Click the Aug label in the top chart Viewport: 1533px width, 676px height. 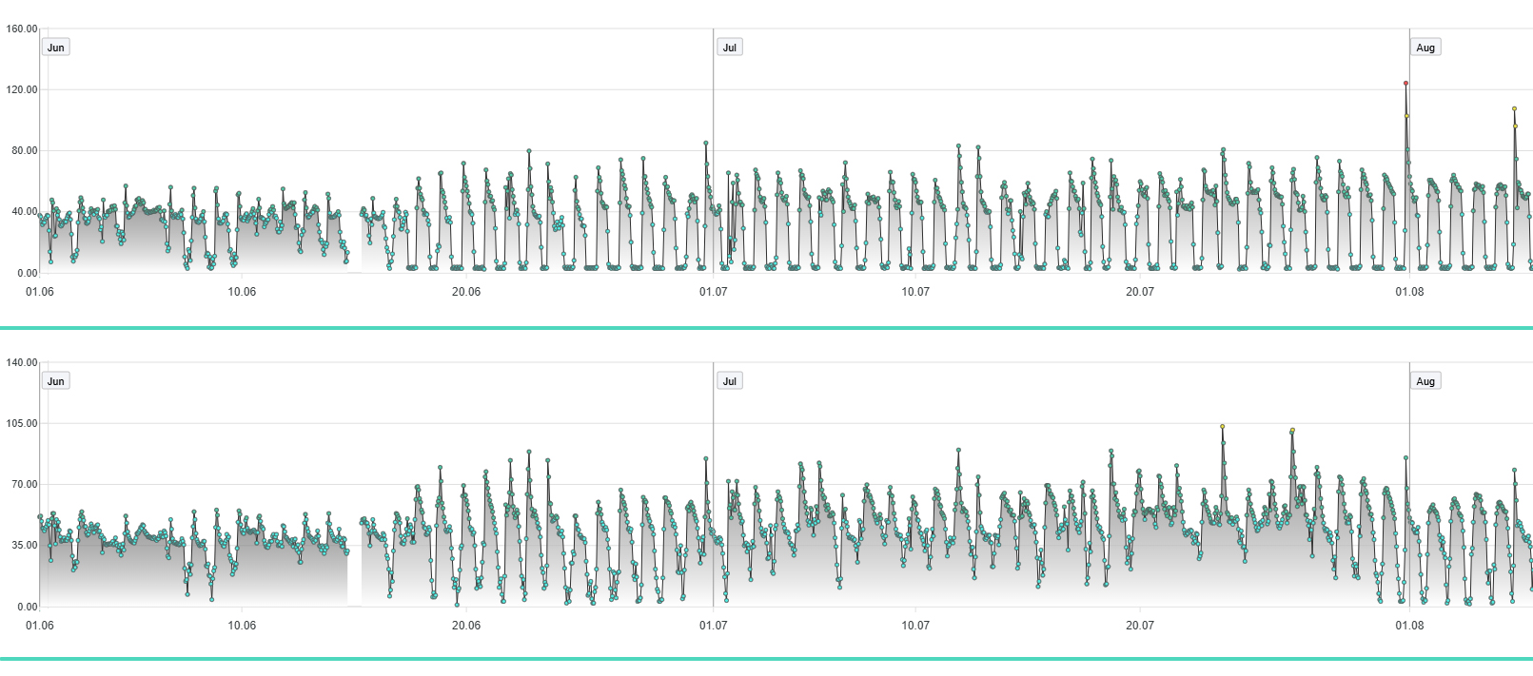(x=1425, y=48)
